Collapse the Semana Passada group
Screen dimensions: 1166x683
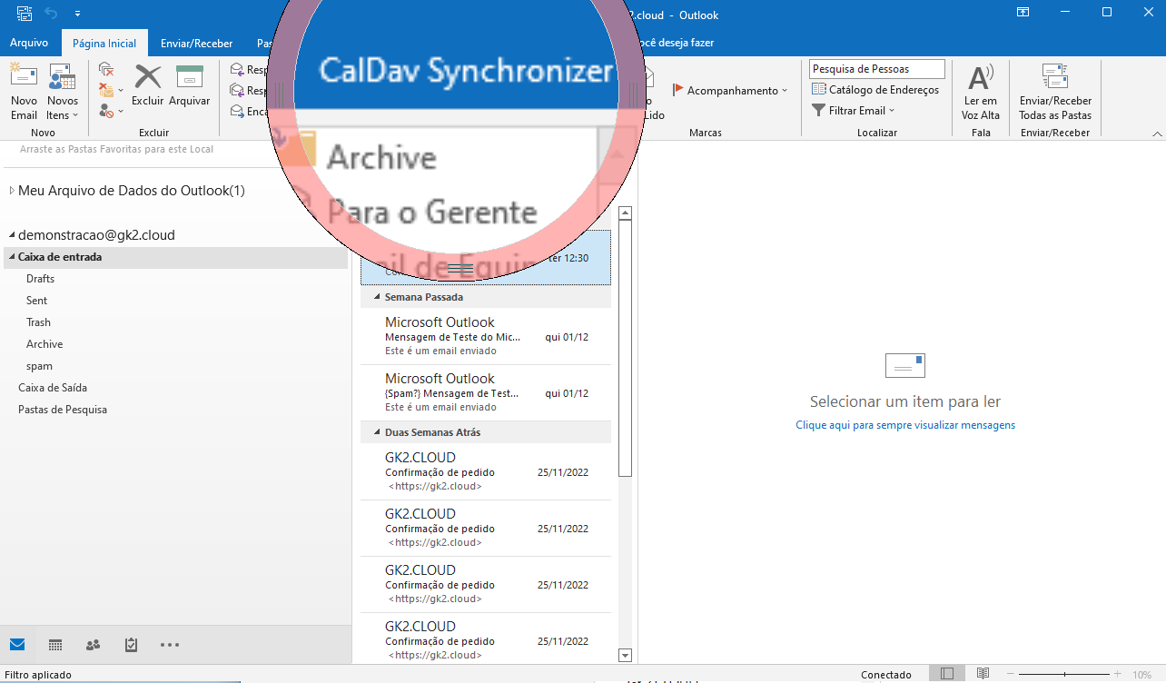(377, 297)
